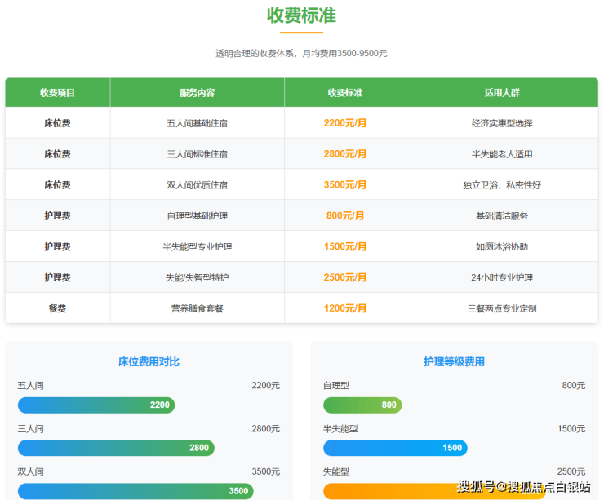The width and height of the screenshot is (604, 500).
Task: Click the 护理等级费用 chart title
Action: coord(454,361)
